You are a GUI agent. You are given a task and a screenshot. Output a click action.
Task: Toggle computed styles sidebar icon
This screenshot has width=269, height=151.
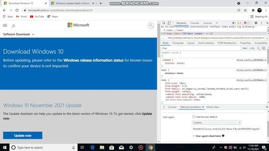[x=264, y=48]
